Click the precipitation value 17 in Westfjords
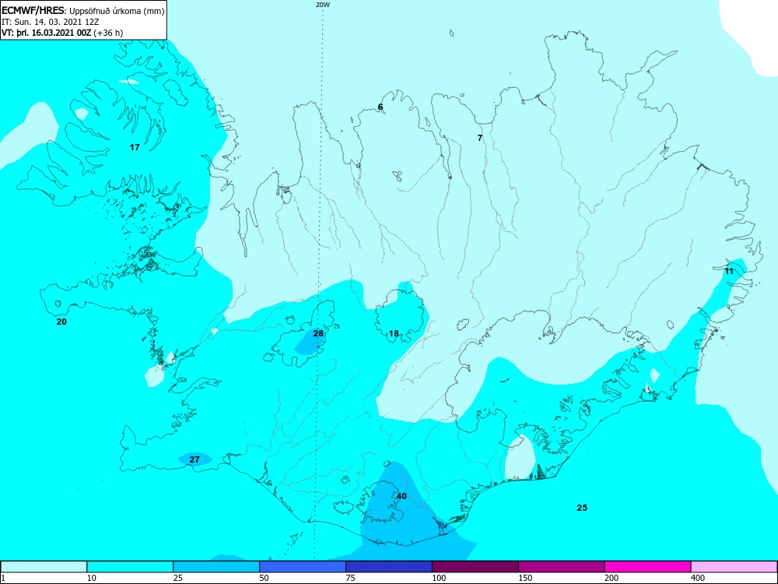Screen dimensions: 778x584 point(135,147)
